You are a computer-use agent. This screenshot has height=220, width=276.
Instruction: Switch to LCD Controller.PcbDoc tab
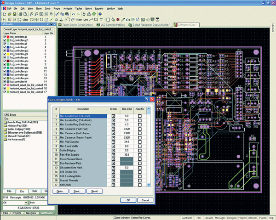[111, 25]
